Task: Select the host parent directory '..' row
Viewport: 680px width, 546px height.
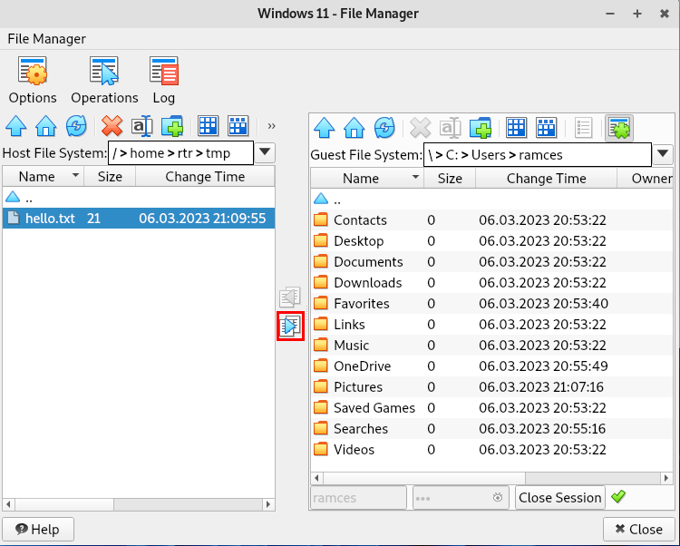Action: (139, 198)
